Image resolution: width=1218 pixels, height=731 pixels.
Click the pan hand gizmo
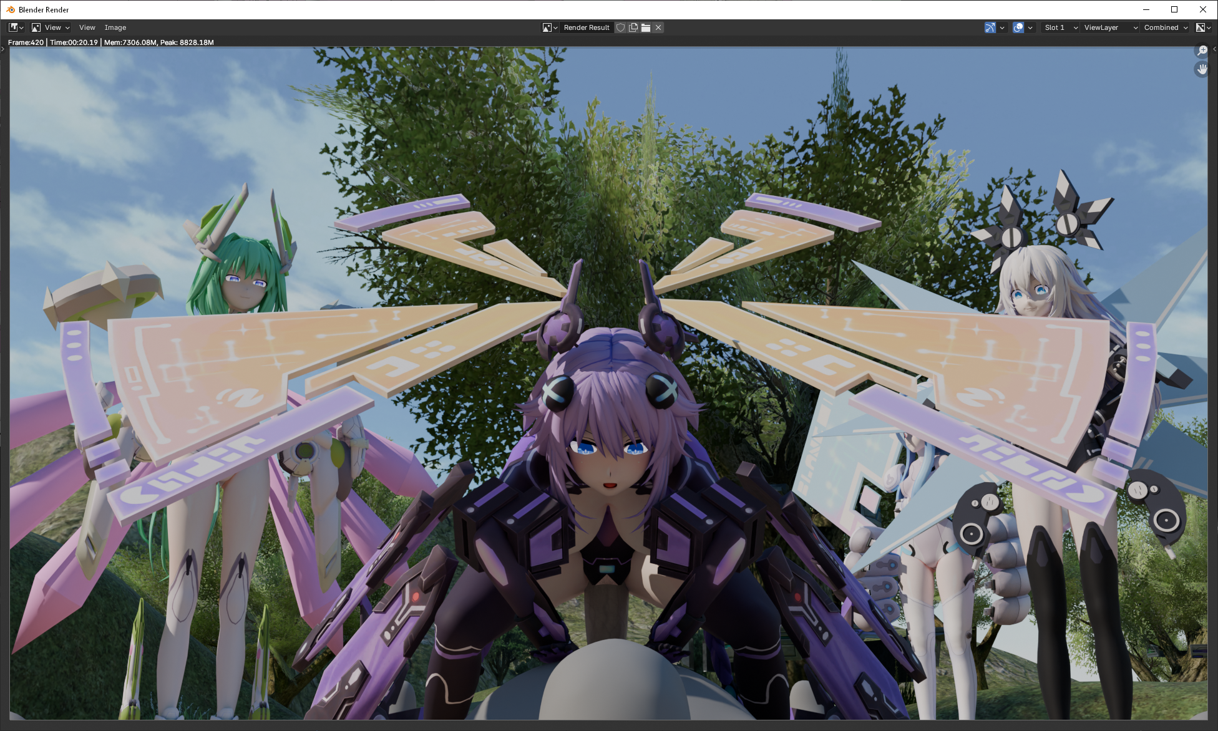[x=1202, y=69]
